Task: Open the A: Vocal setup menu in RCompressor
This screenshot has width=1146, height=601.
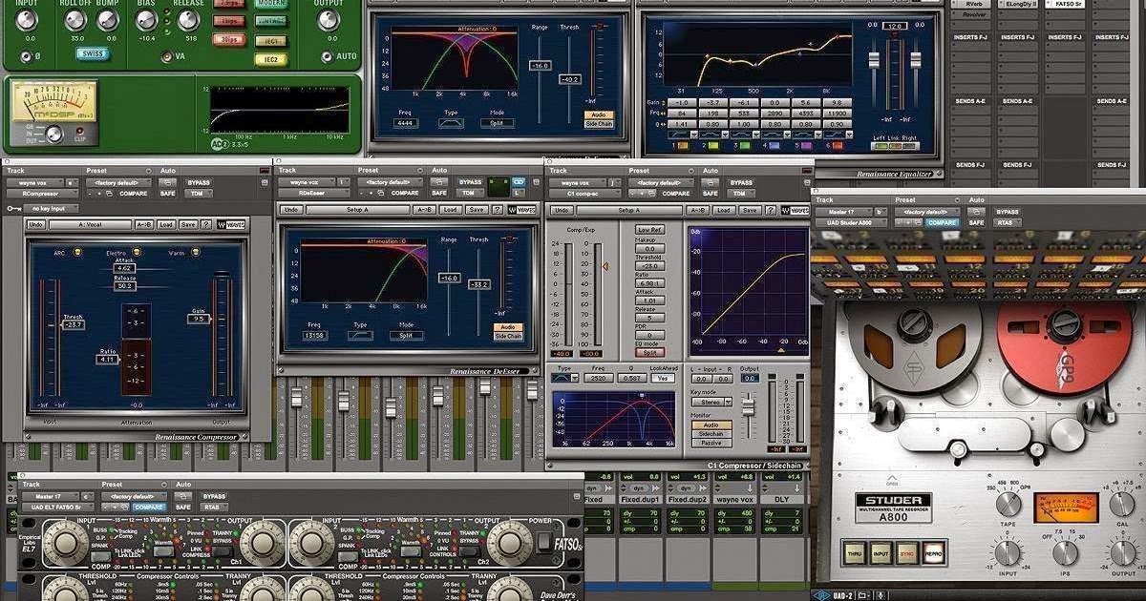Action: coord(91,225)
